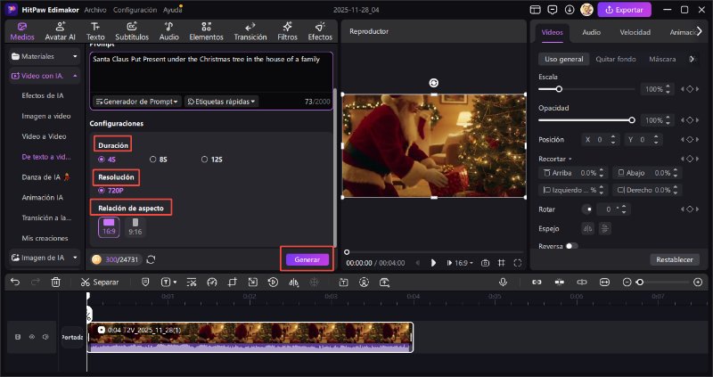The height and width of the screenshot is (377, 713).
Task: Open the Ayuda menu
Action: point(172,10)
